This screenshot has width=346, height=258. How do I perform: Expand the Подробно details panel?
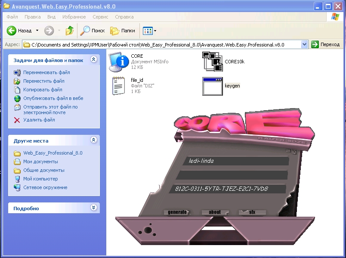[x=94, y=208]
